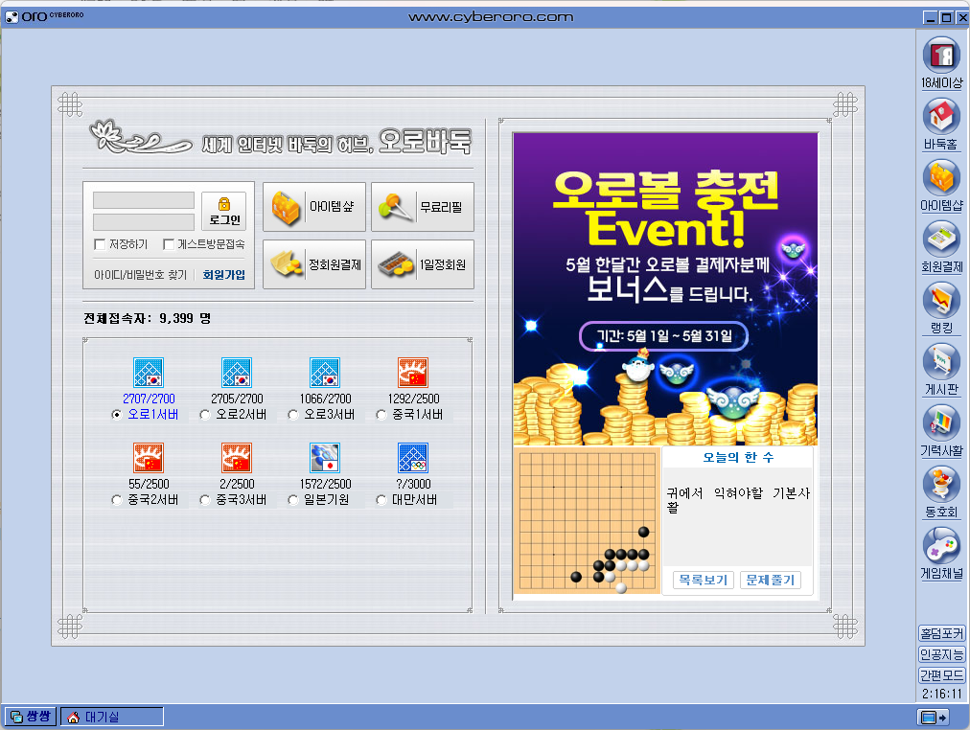Viewport: 970px width, 730px height.
Task: Open the 18세이상 adult section icon
Action: click(x=941, y=56)
